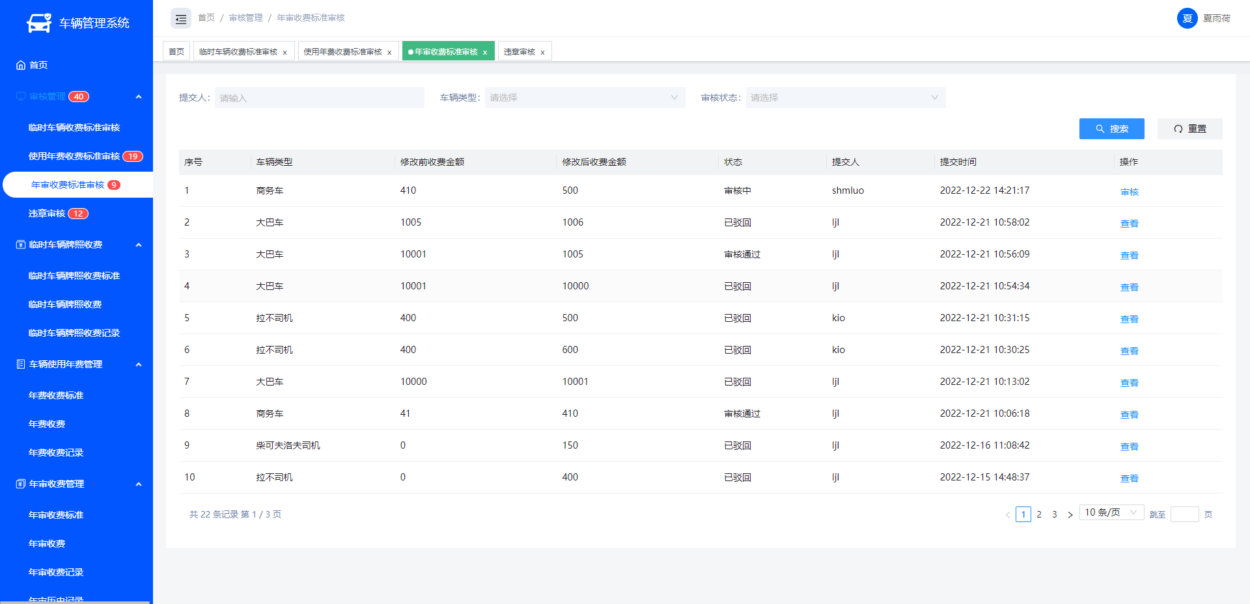Go to next page arrow
Image resolution: width=1250 pixels, height=604 pixels.
click(x=1070, y=514)
